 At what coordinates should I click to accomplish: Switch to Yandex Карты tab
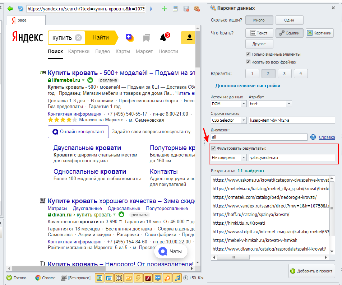(123, 51)
